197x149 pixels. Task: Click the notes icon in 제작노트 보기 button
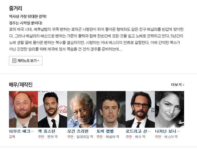pos(14,61)
